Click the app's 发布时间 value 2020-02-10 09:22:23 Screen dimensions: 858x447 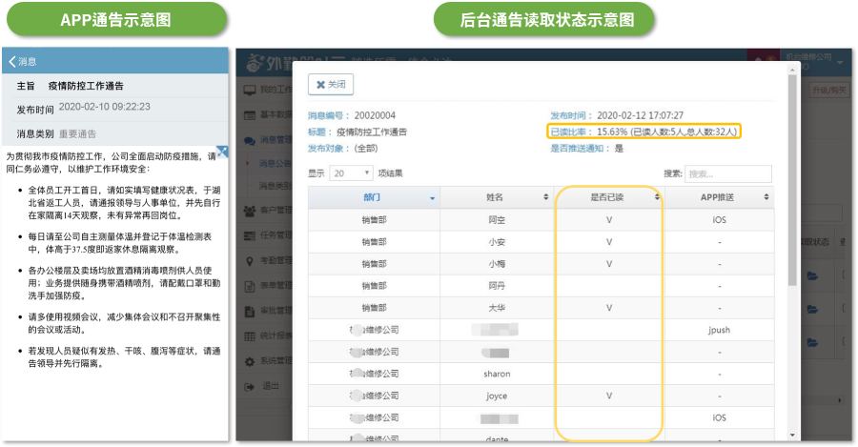(x=104, y=107)
